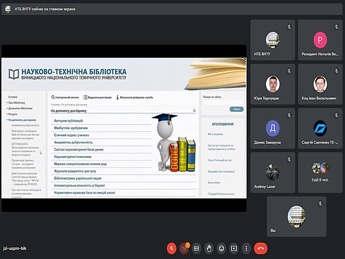Open the 'Авторам публікацій' link

(68, 121)
